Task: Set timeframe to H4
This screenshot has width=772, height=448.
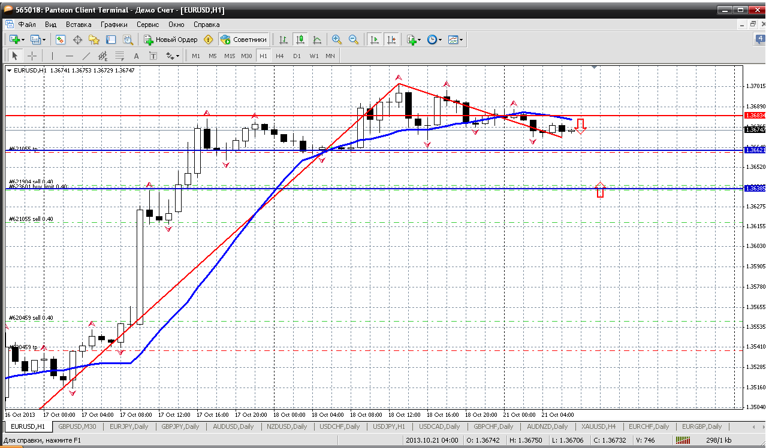Action: coord(280,56)
